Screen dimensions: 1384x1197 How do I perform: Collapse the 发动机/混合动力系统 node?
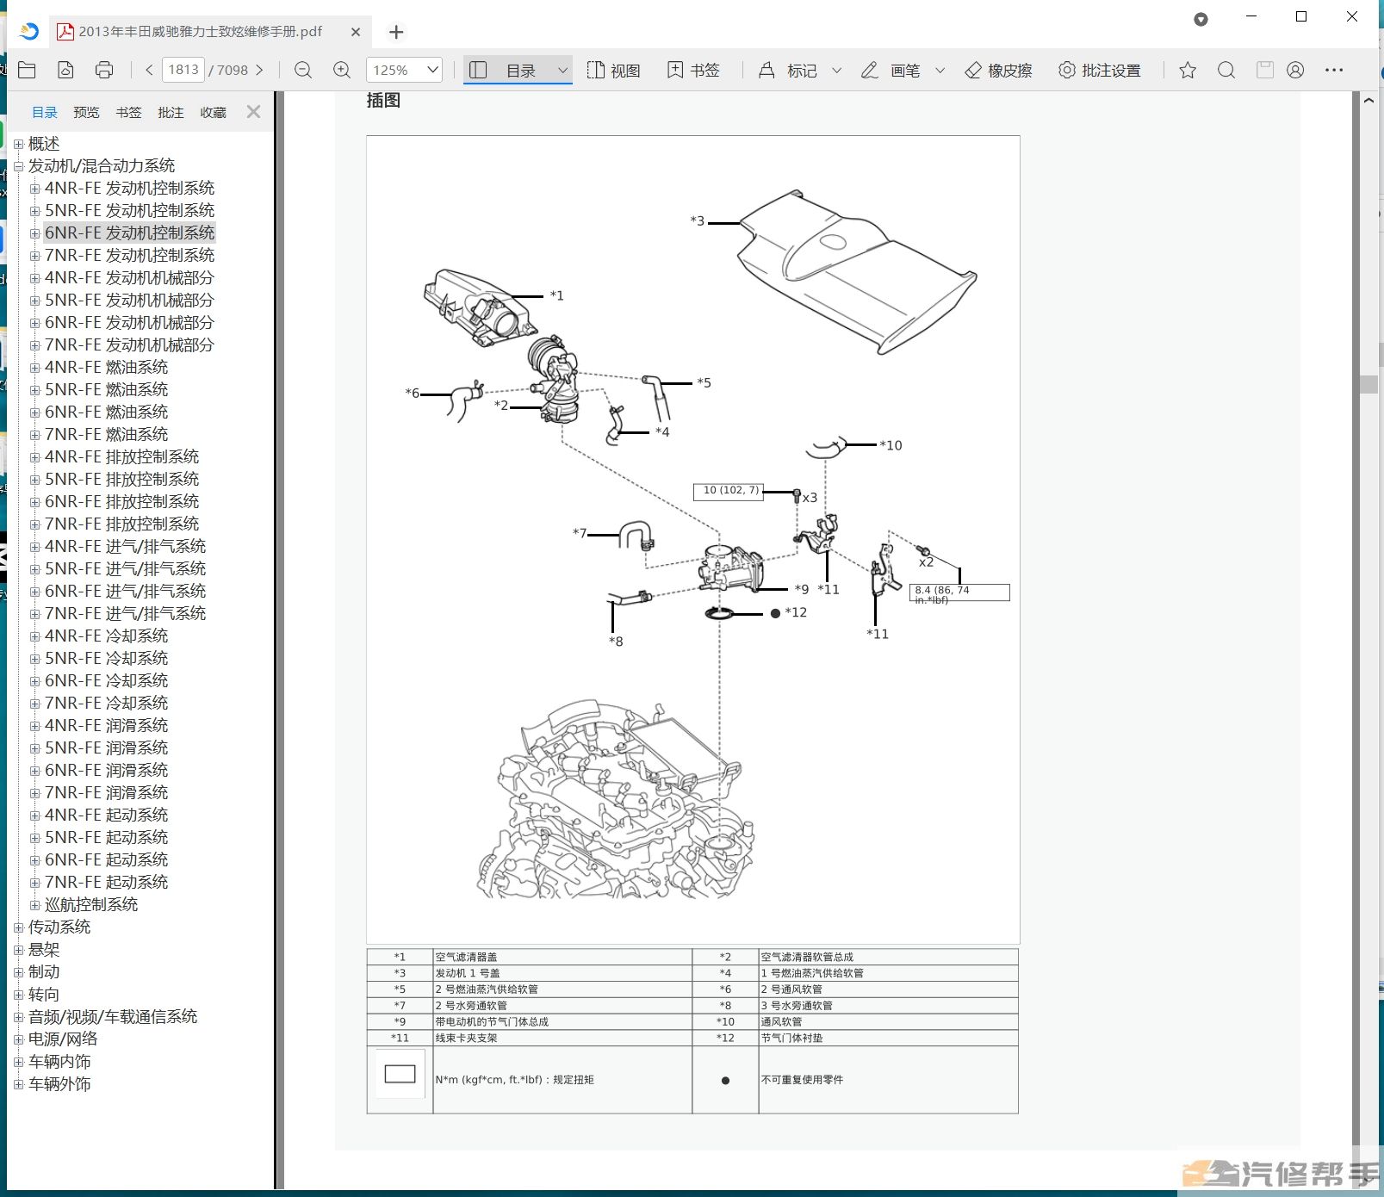(18, 167)
